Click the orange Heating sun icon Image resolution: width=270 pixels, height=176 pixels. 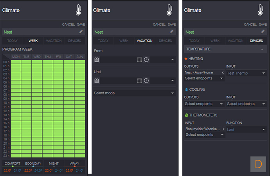[186, 59]
